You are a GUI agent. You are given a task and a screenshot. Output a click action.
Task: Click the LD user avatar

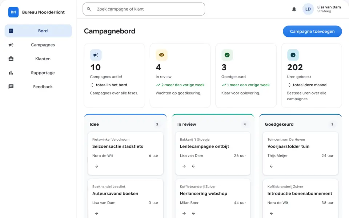[308, 9]
